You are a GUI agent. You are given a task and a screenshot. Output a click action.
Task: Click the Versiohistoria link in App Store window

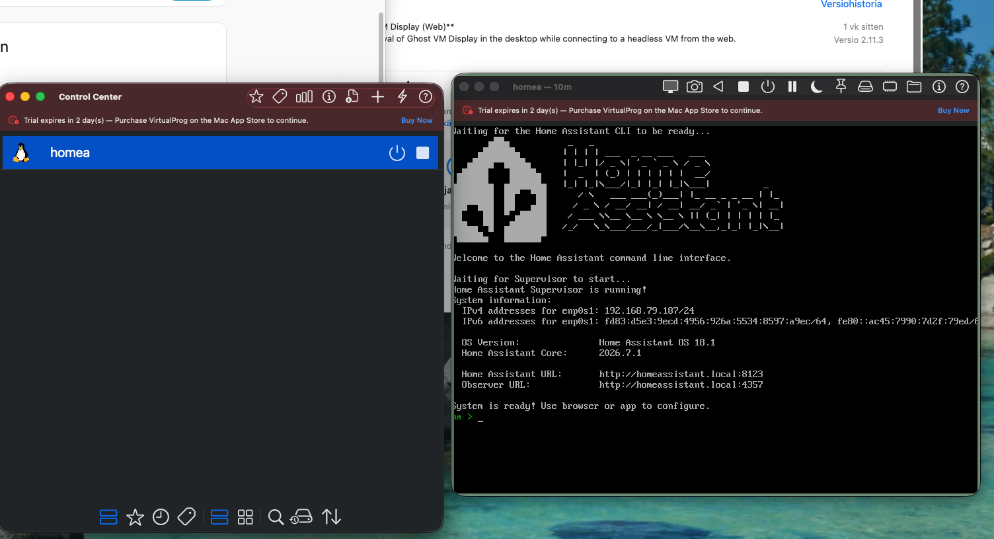(851, 5)
